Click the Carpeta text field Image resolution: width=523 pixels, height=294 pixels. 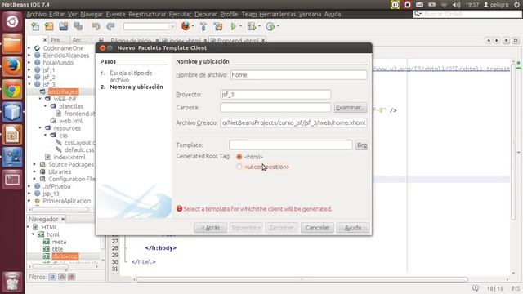[x=275, y=107]
